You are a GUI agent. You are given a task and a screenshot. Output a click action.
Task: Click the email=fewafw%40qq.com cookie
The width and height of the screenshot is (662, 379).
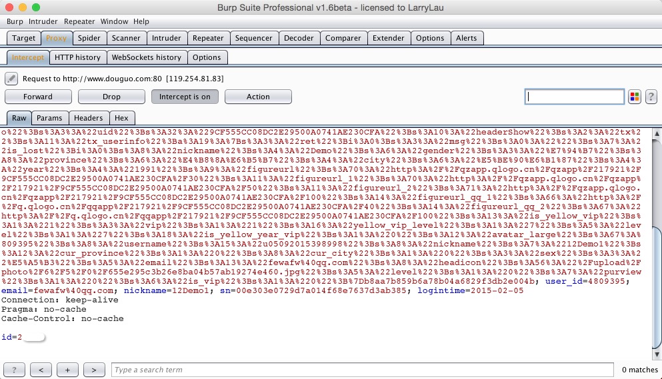coord(57,291)
